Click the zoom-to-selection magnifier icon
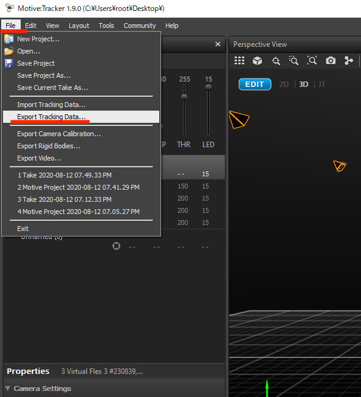 click(x=294, y=61)
